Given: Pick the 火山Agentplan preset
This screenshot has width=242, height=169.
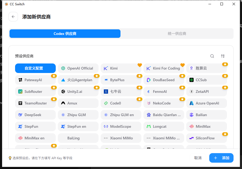Looking at the screenshot, I should pyautogui.click(x=78, y=80).
